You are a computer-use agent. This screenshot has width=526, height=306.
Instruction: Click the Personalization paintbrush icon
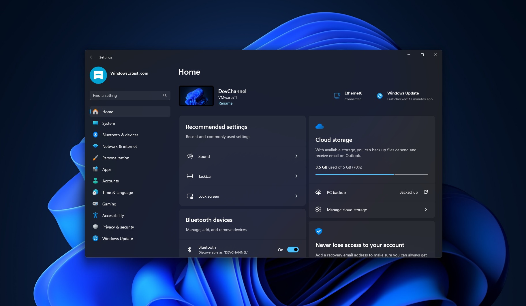[x=95, y=158]
